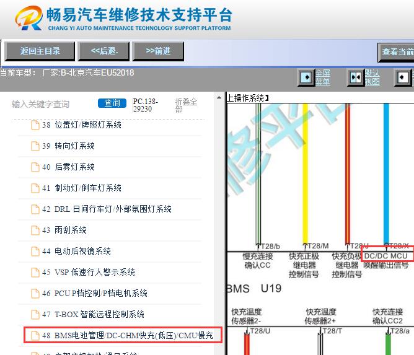The height and width of the screenshot is (355, 414).
Task: Click the T28/U connector pin label
Action: point(260,331)
